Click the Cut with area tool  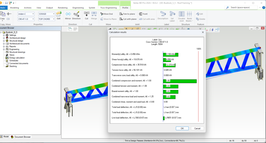(x=147, y=19)
